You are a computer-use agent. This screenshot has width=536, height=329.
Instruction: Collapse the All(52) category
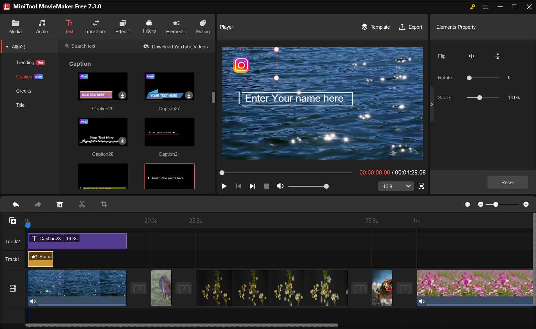(x=7, y=47)
